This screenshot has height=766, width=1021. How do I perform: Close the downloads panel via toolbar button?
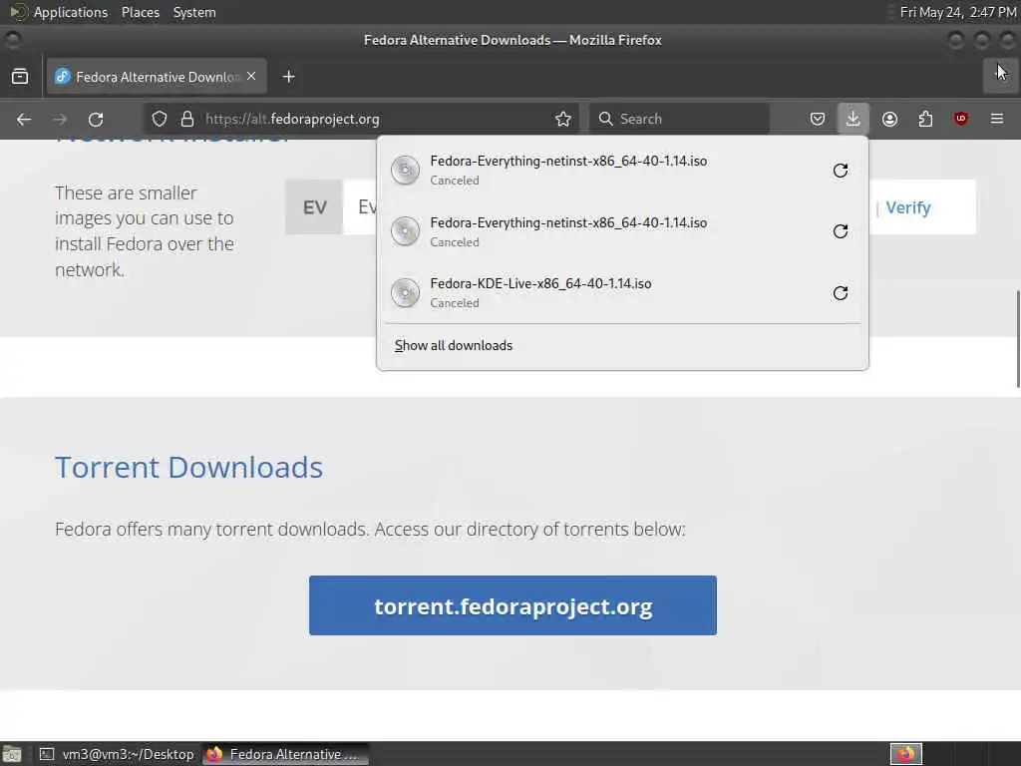pos(853,119)
